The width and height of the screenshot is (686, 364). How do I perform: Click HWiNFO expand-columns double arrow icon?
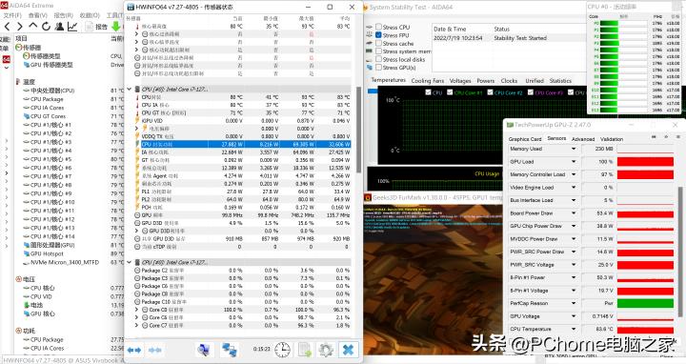tap(134, 350)
